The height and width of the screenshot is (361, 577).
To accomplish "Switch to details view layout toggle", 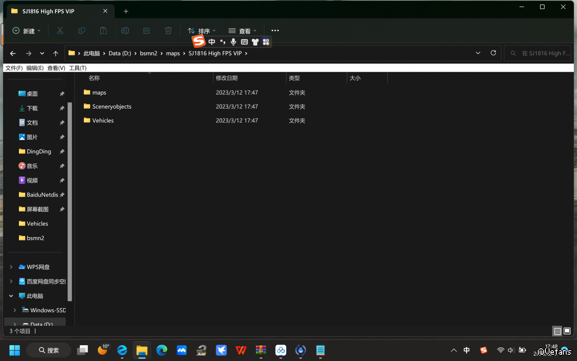I will pyautogui.click(x=557, y=331).
